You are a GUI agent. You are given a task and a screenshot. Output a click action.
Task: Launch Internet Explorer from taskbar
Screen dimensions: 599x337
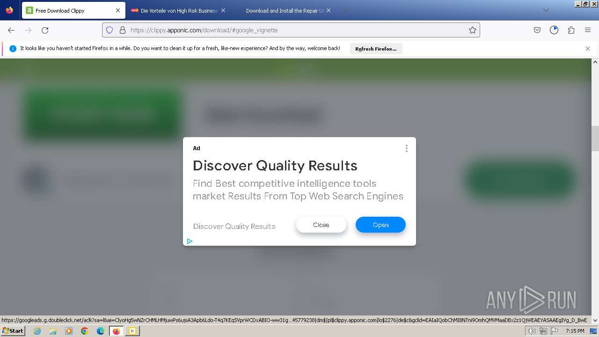tap(37, 331)
